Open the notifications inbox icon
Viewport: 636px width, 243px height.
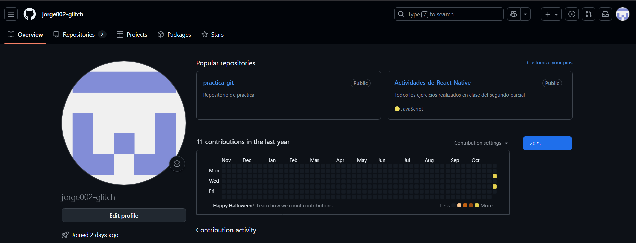click(605, 14)
